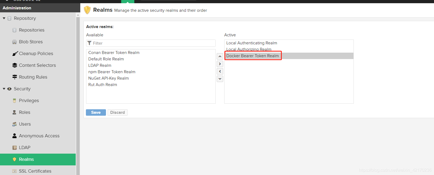434x175 pixels.
Task: Click the Users icon
Action: coord(14,124)
